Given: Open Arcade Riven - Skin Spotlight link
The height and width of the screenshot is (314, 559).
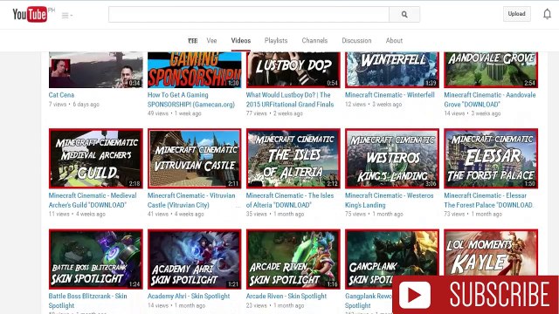Looking at the screenshot, I should coord(286,297).
